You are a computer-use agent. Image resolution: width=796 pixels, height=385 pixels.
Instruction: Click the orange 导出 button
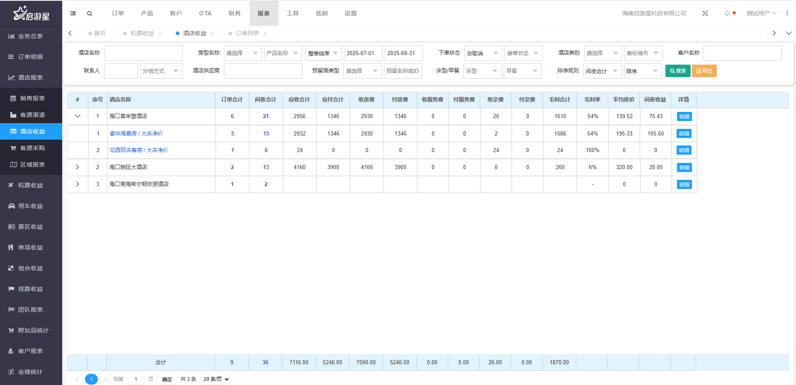pyautogui.click(x=704, y=71)
